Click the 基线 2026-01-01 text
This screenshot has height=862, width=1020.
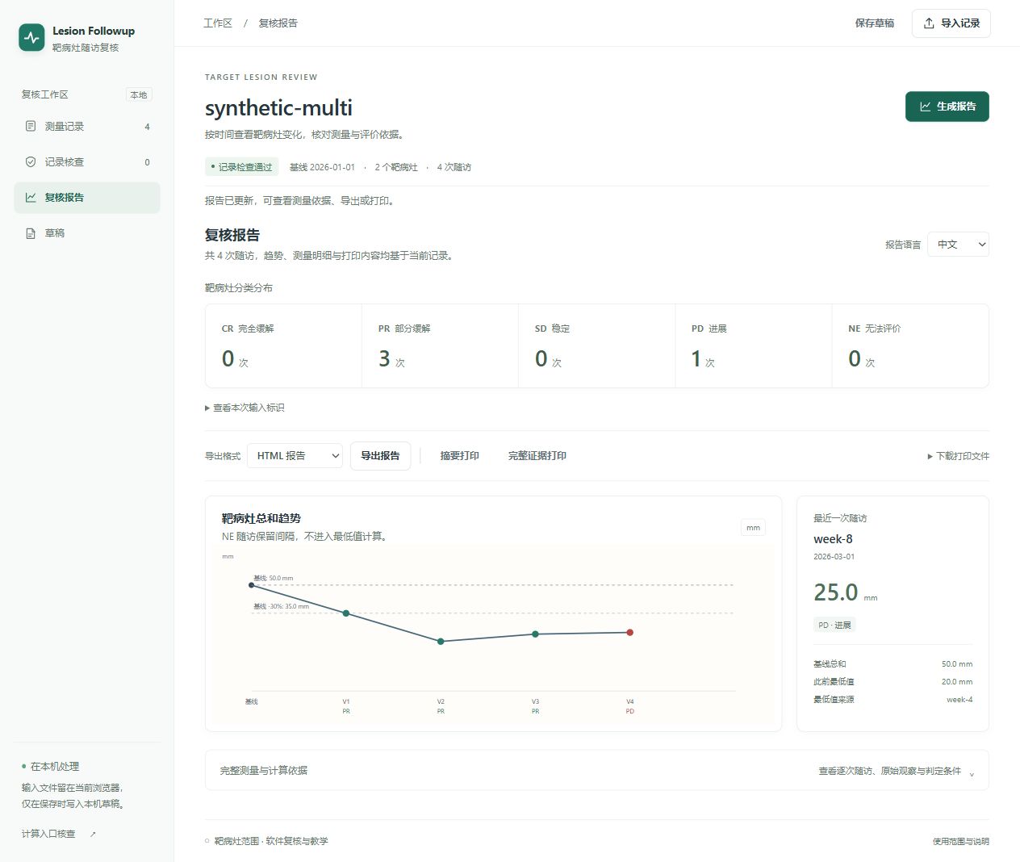click(322, 167)
